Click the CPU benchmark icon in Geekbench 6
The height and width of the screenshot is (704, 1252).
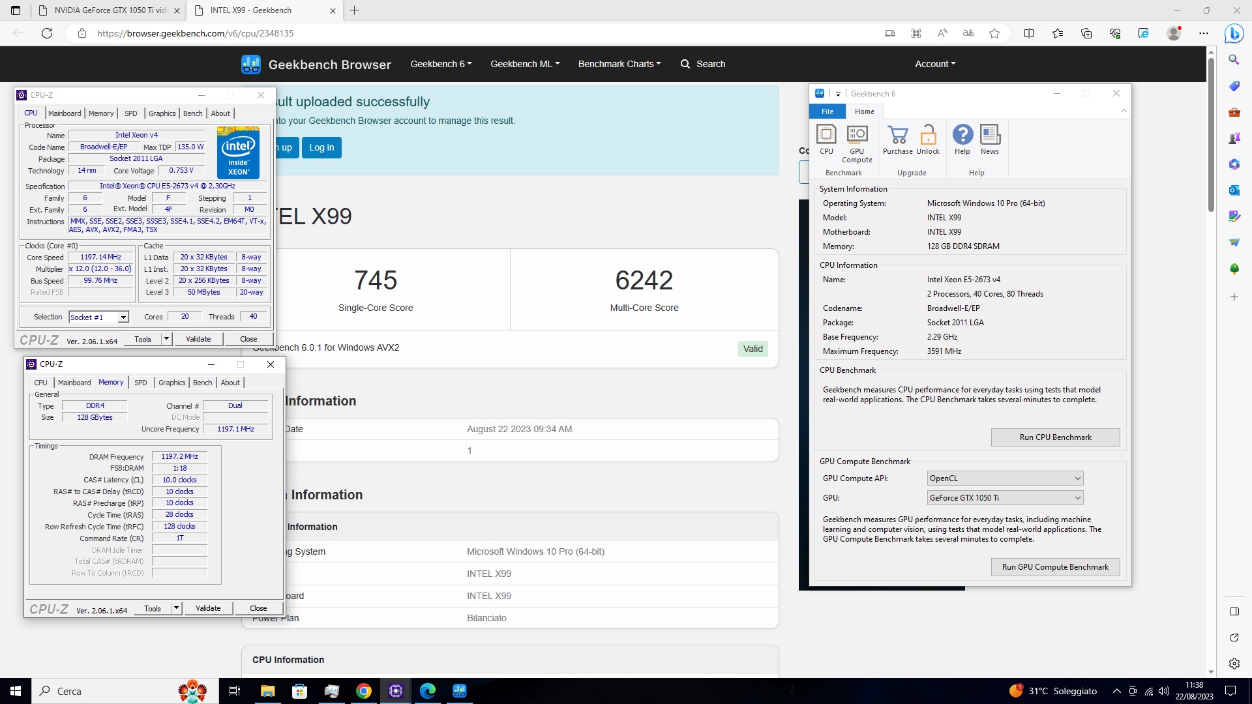pos(826,139)
